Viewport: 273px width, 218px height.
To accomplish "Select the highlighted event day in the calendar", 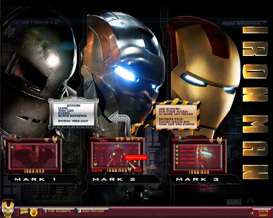I will coord(135,161).
